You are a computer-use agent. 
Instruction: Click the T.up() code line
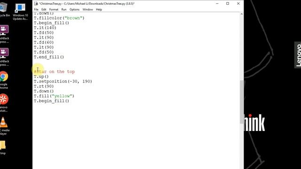point(41,77)
